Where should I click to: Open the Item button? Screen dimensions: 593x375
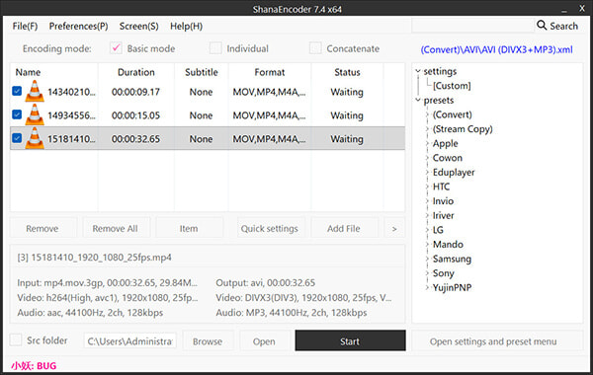[189, 228]
